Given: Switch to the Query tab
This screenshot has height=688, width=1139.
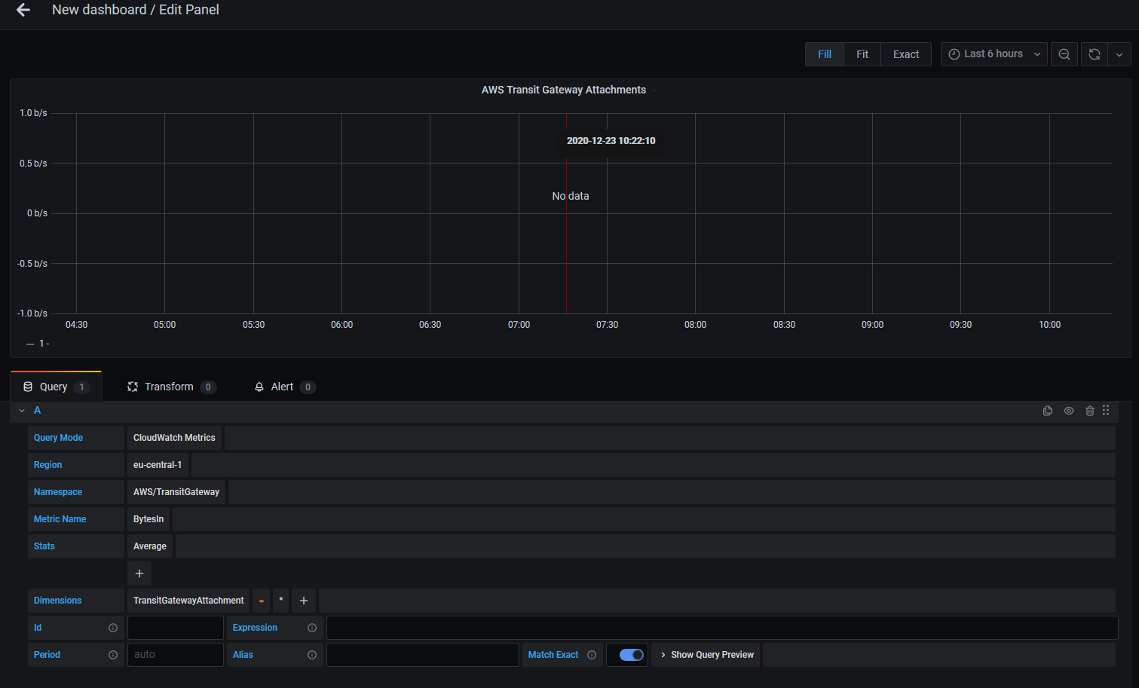Looking at the screenshot, I should (x=56, y=387).
